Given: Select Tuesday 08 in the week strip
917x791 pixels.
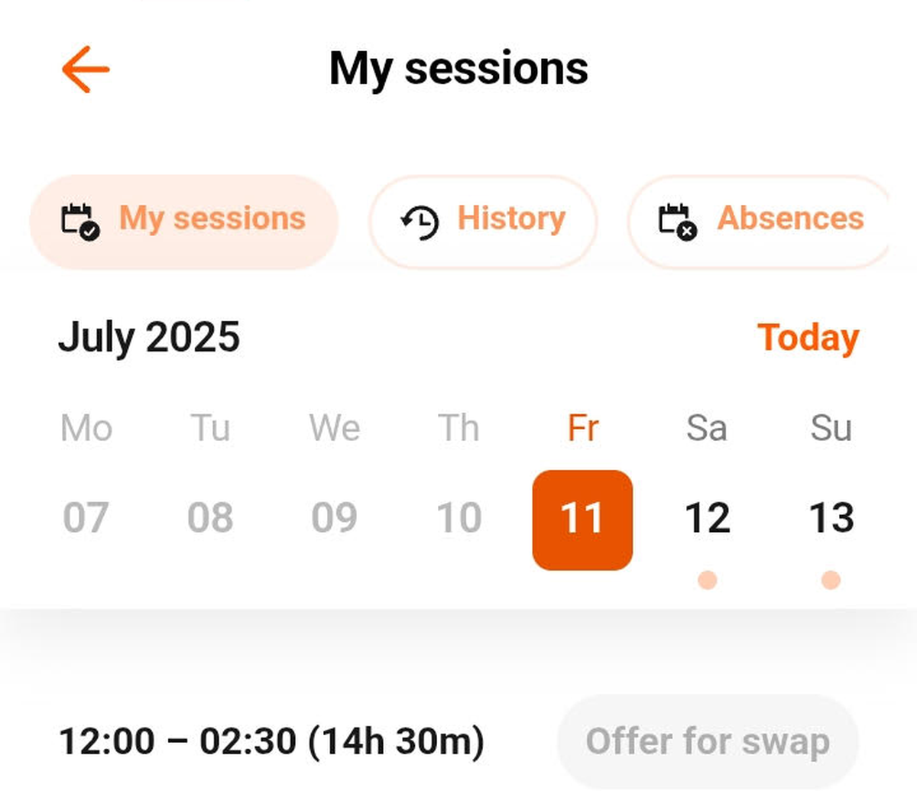Looking at the screenshot, I should (210, 517).
